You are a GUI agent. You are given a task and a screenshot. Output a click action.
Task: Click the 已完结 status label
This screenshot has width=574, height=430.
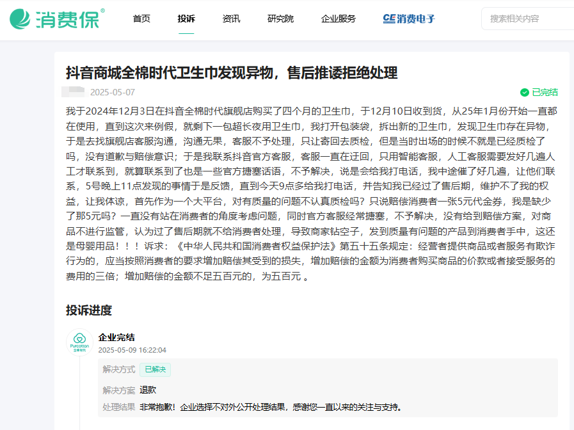545,92
